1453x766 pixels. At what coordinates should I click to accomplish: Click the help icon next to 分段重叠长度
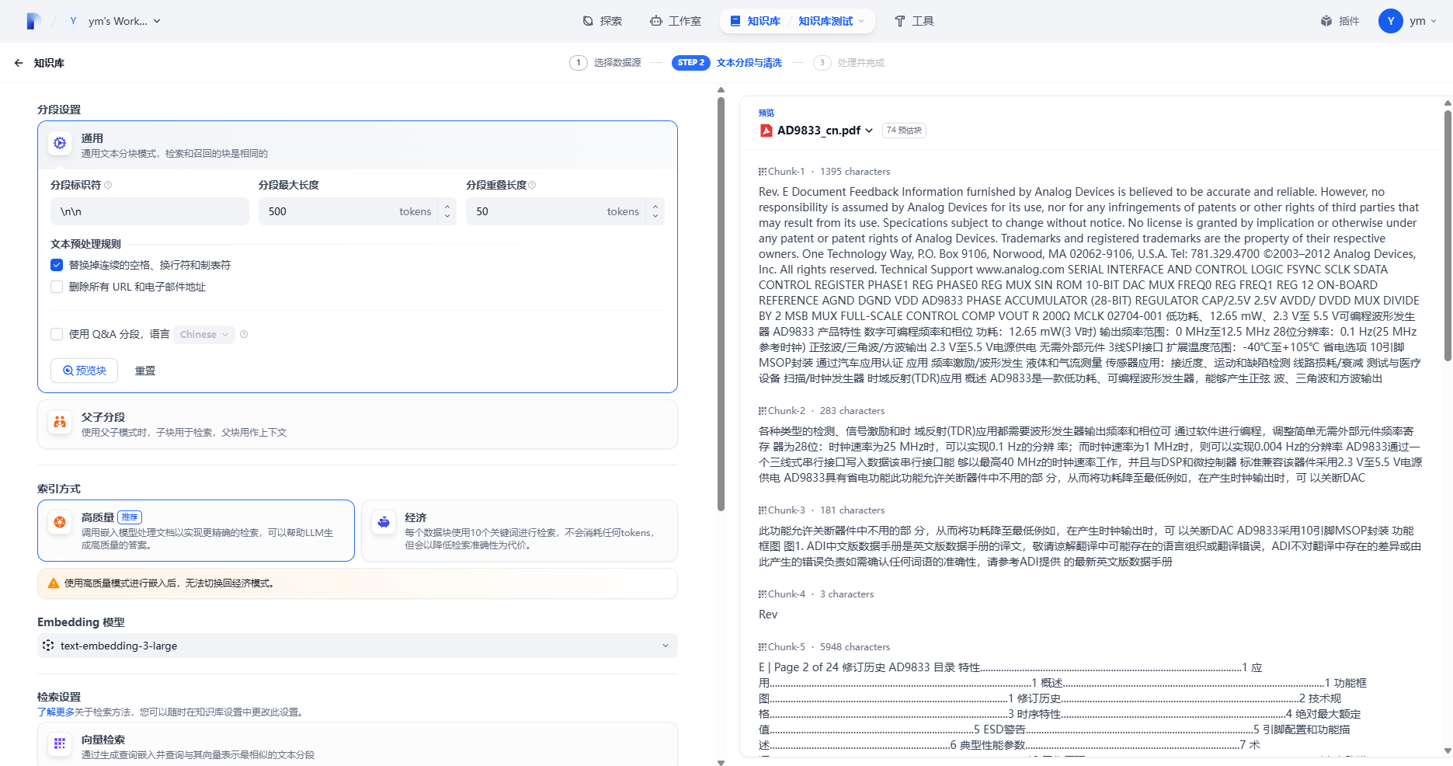point(532,185)
